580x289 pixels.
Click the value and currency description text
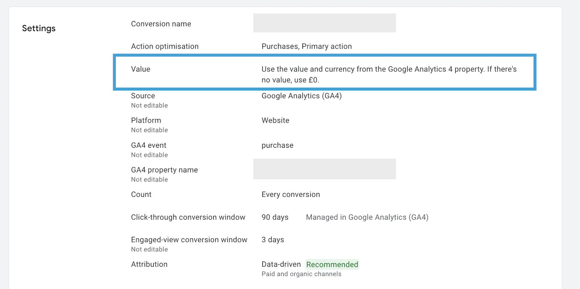[389, 74]
